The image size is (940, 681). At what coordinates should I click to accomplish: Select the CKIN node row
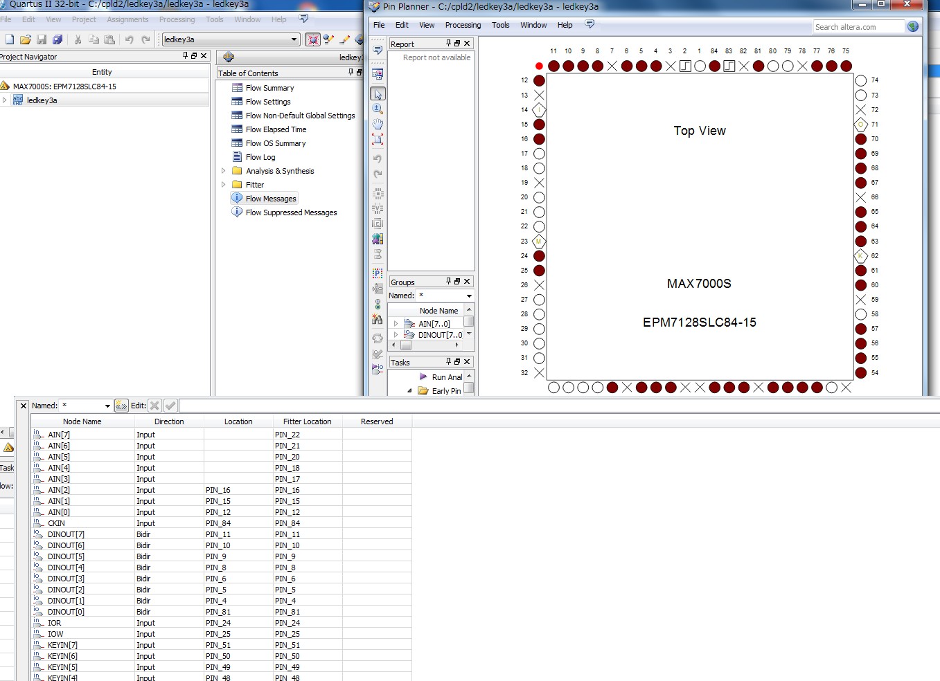tap(222, 523)
